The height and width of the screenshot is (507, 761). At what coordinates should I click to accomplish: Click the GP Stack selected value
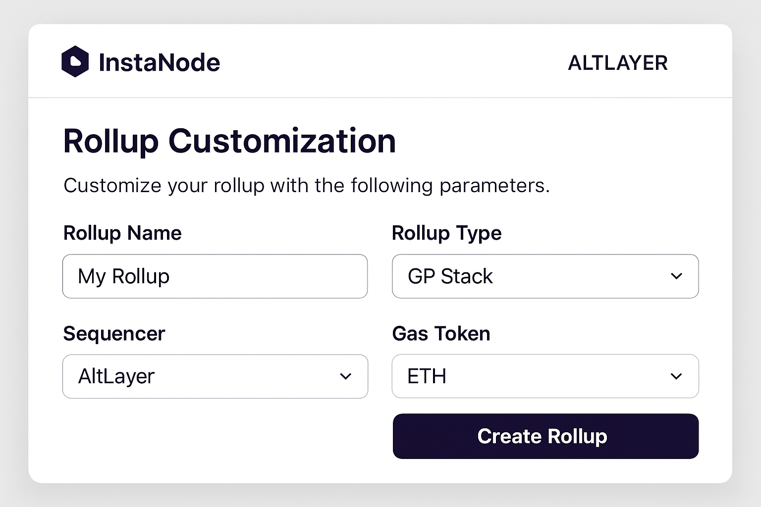(449, 276)
